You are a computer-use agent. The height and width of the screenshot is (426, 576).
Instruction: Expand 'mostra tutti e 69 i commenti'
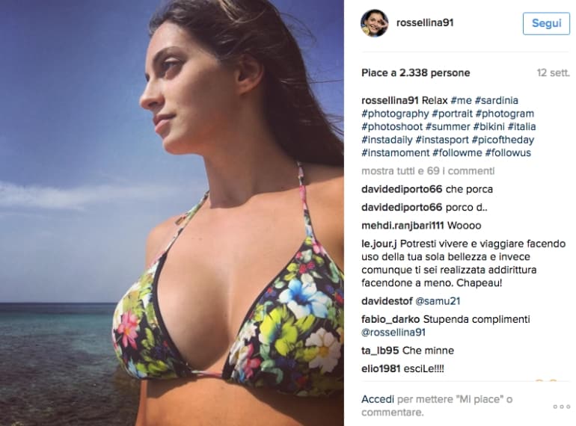coord(428,171)
